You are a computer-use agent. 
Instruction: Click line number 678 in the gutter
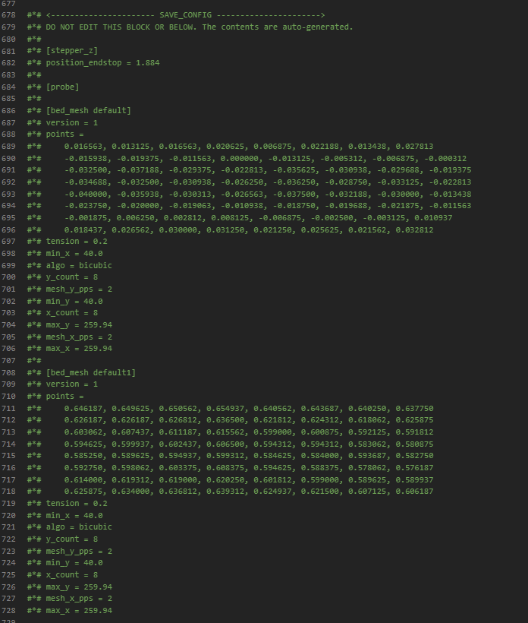[x=8, y=15]
